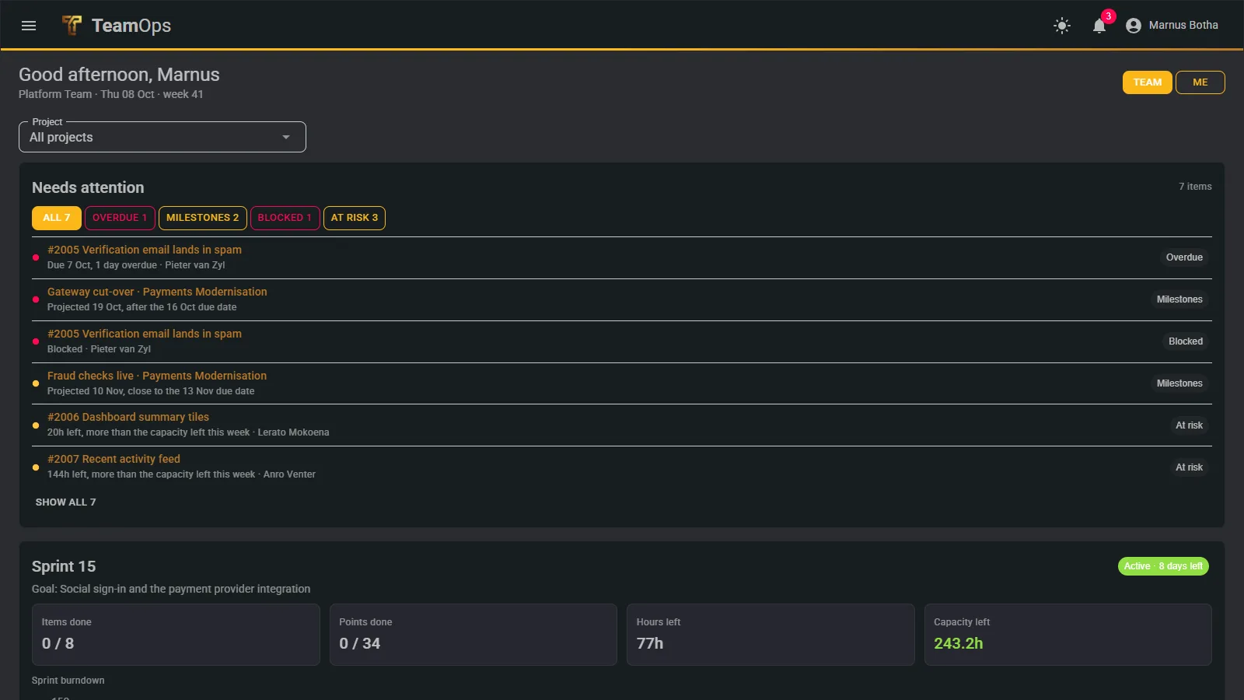Click the '7 items' count text
Screen dimensions: 1244x700
(x=1195, y=187)
